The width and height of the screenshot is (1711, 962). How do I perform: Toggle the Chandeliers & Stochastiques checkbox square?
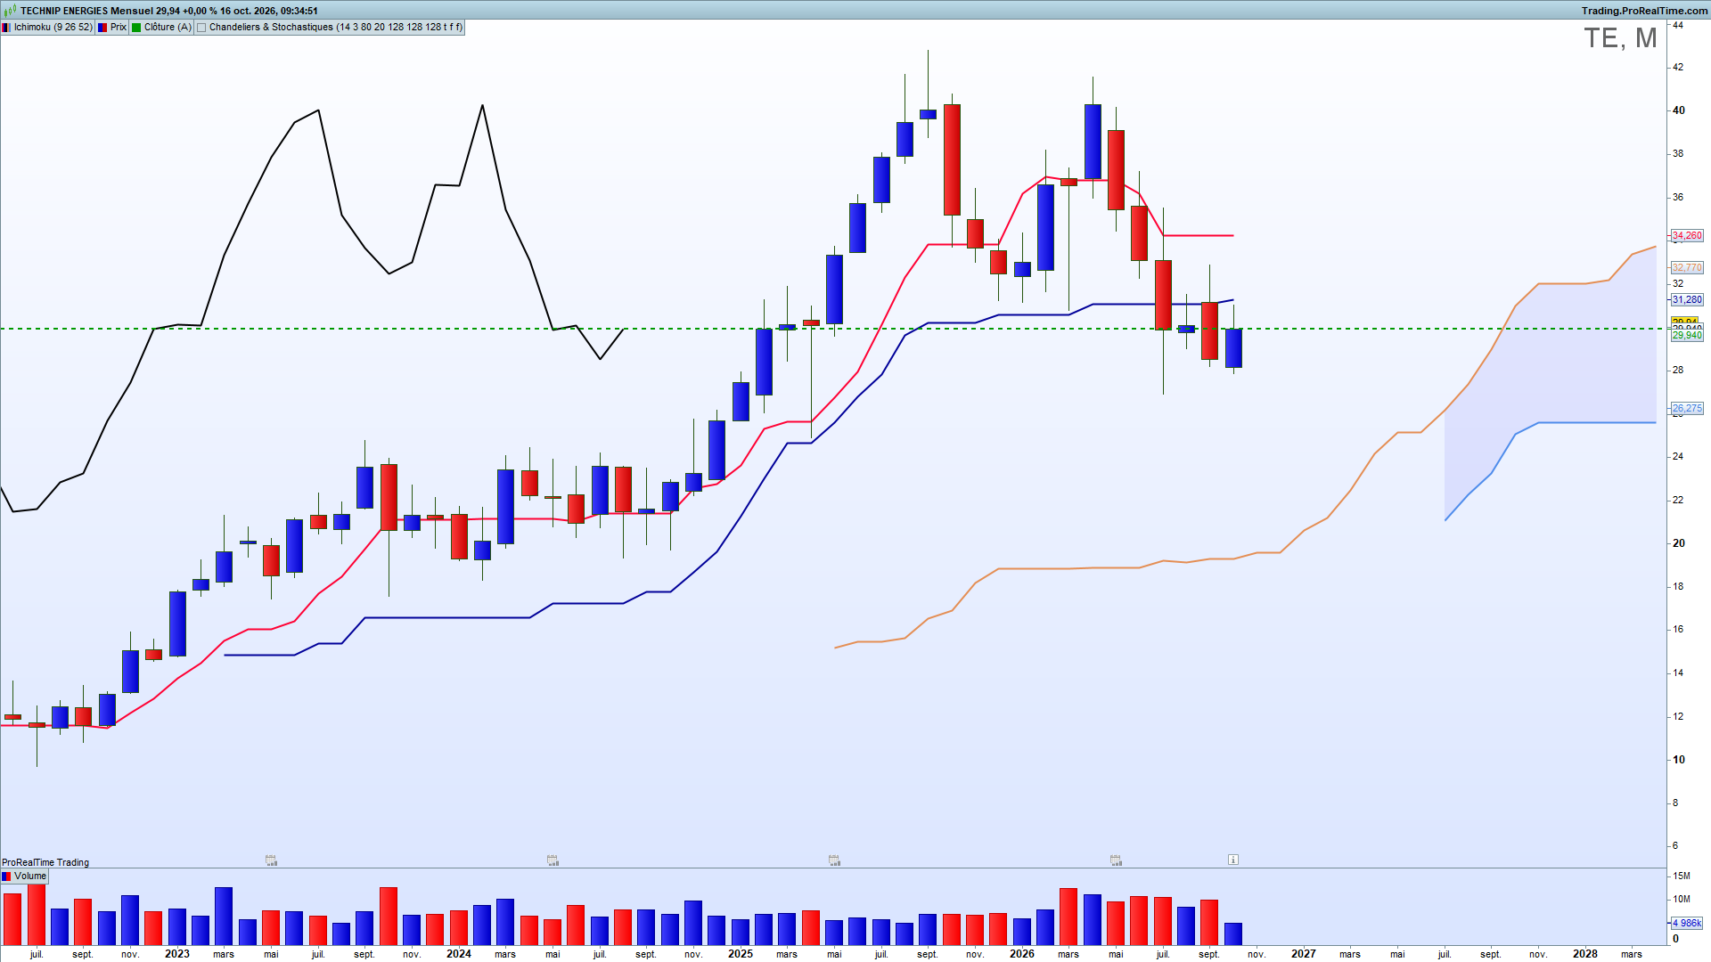point(201,28)
